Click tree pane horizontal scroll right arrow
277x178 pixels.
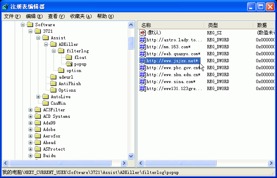[124, 163]
